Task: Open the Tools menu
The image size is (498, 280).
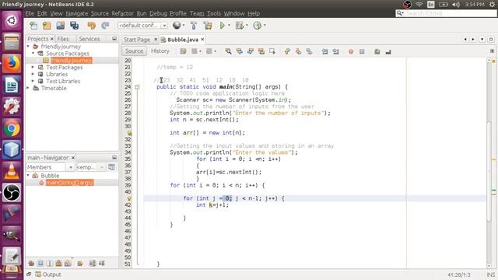Action: click(214, 13)
